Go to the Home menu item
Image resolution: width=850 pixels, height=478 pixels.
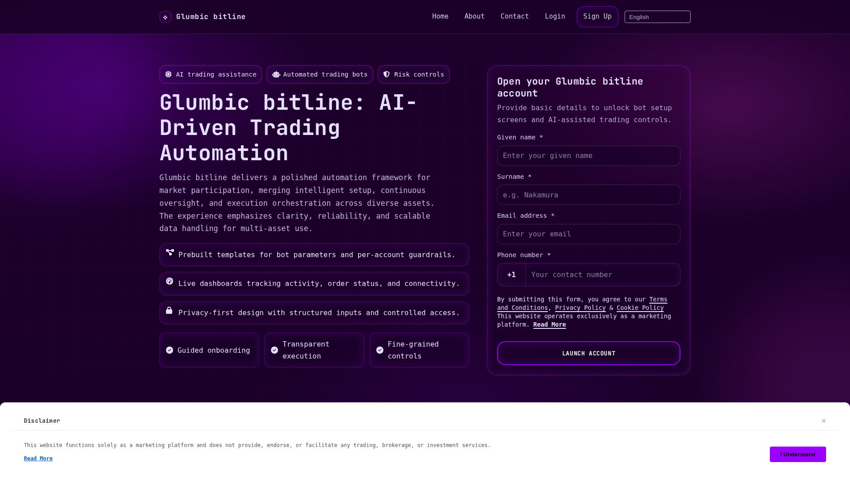click(x=440, y=16)
